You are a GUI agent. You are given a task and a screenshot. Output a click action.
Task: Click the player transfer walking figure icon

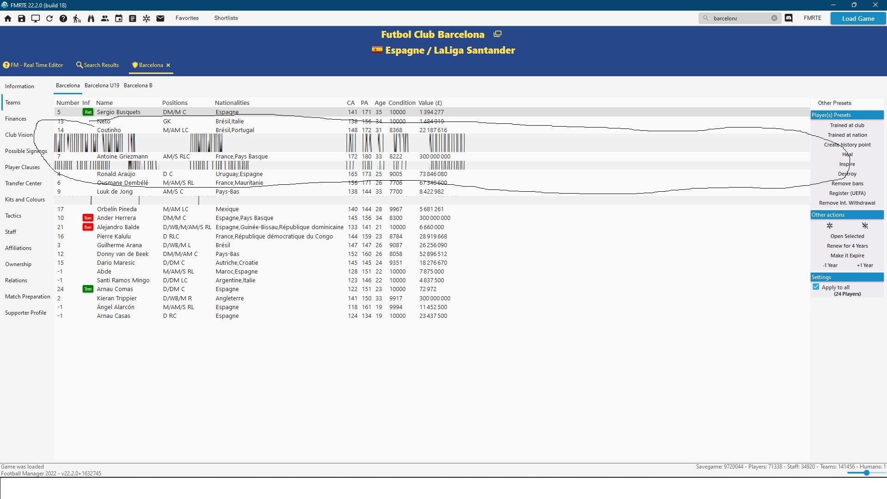(77, 18)
